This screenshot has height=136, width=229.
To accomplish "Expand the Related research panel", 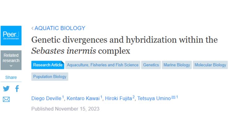I will 11,60.
